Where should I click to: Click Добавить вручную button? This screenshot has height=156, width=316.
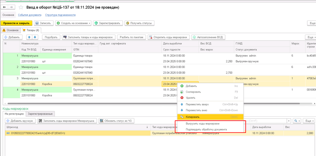click(x=20, y=121)
